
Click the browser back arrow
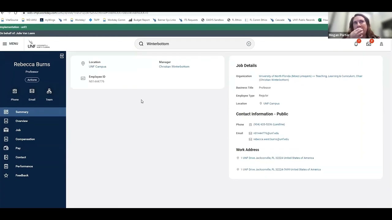point(2,13)
